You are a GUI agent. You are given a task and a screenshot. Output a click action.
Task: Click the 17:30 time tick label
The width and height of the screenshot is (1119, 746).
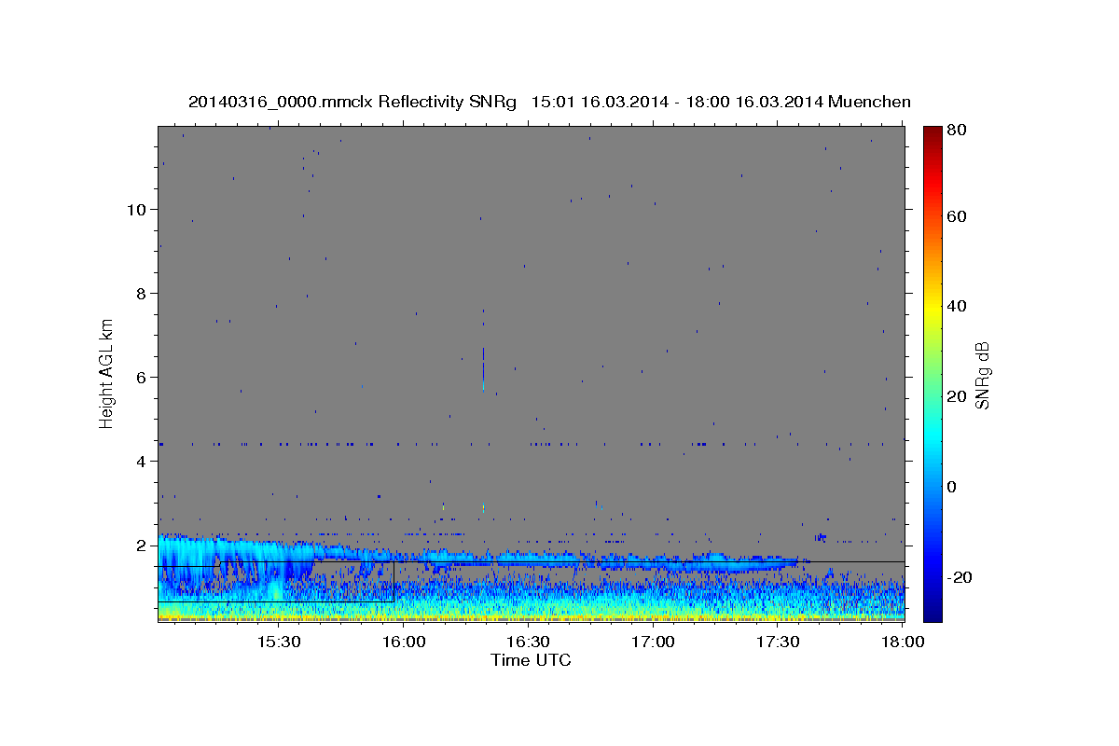(x=778, y=642)
